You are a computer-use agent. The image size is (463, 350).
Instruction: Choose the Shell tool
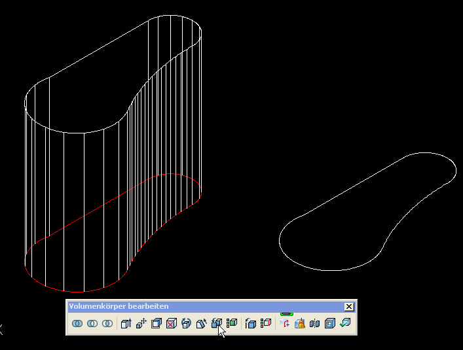click(330, 323)
